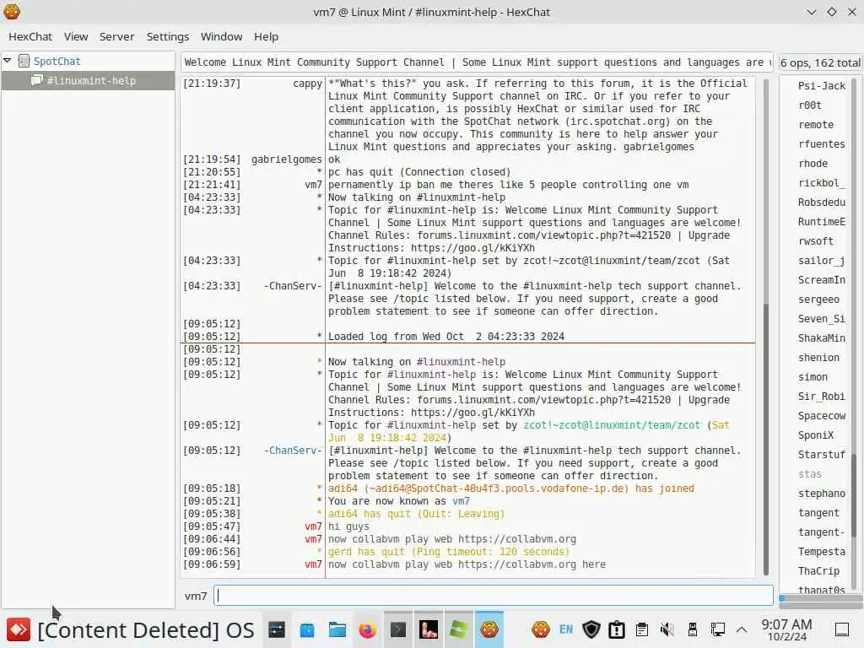Click the HexChat system tray icon

pos(541,629)
